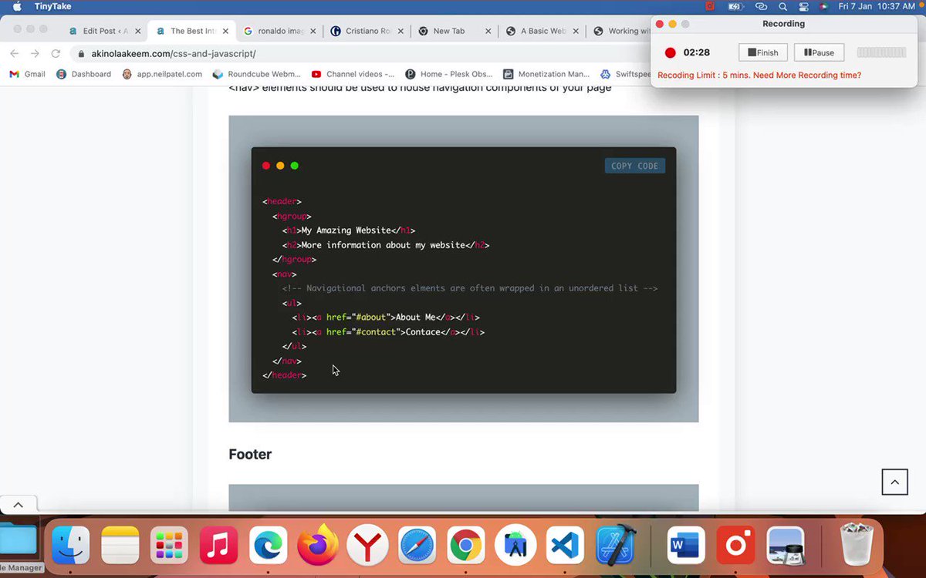
Task: Click the Footer heading
Action: pyautogui.click(x=250, y=455)
